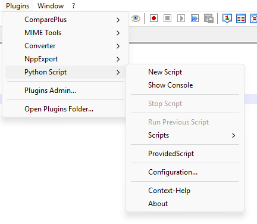Open Plugins Admin dialog
This screenshot has height=224, width=257.
point(65,91)
